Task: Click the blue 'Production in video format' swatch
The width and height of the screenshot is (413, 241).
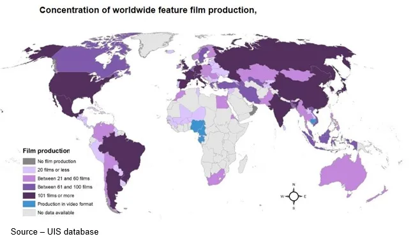Action: [29, 204]
